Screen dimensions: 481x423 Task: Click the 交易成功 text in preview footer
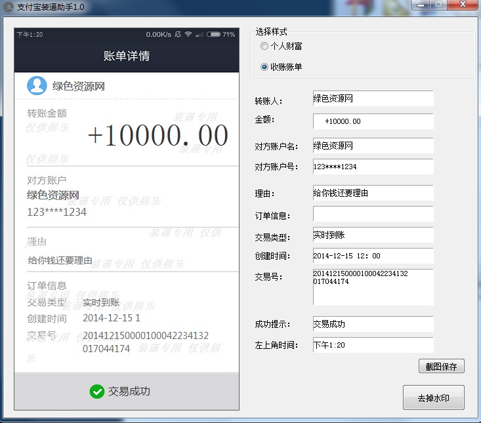click(x=129, y=392)
